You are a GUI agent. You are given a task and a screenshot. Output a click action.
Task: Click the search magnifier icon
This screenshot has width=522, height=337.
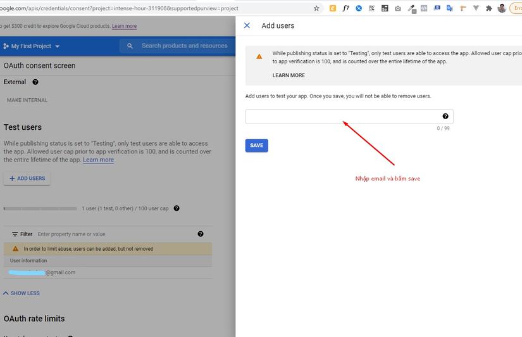tap(130, 46)
